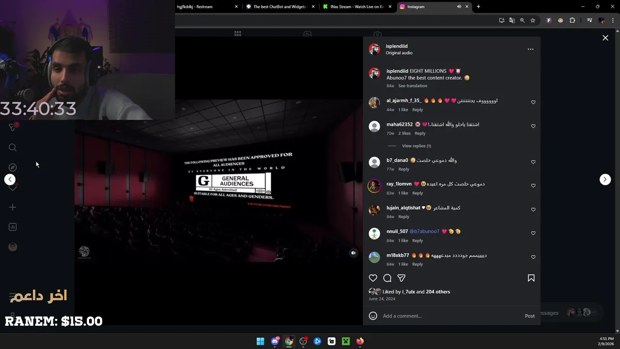Click translate page icon in address bar
Image resolution: width=620 pixels, height=349 pixels.
pyautogui.click(x=512, y=20)
